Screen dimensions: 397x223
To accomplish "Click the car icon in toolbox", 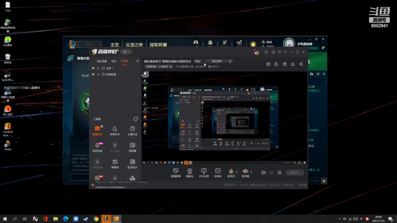I will pos(132,178).
